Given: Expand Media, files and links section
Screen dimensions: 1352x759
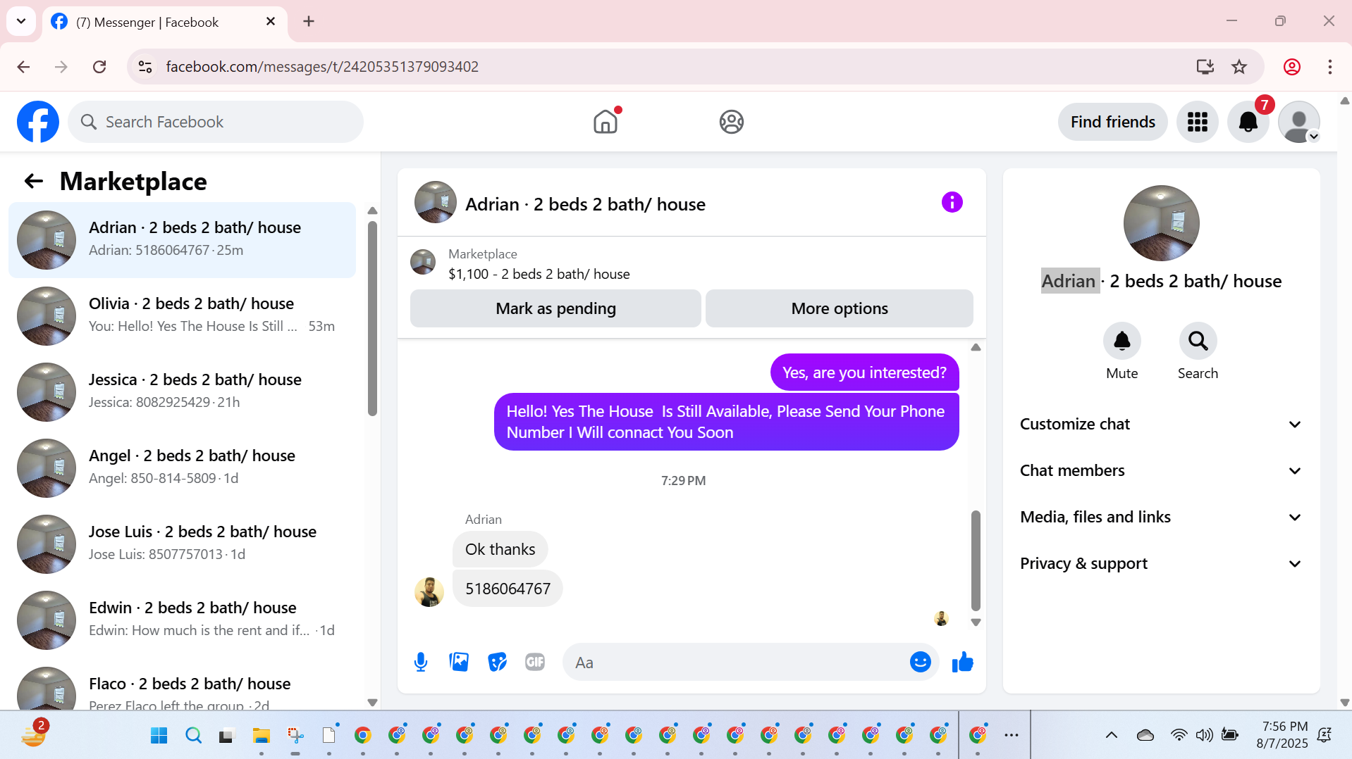Looking at the screenshot, I should 1160,517.
